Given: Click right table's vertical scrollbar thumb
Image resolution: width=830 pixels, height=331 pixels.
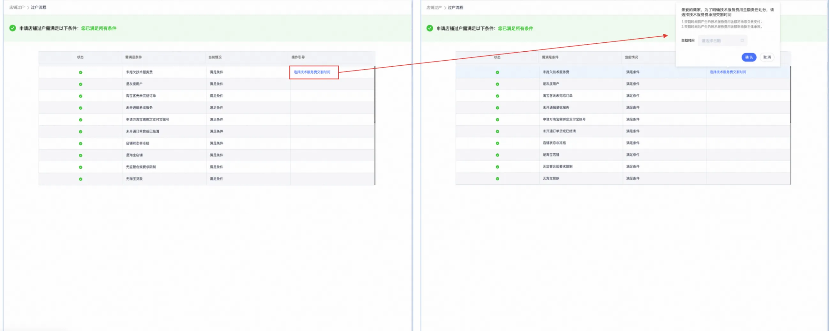Looking at the screenshot, I should coord(790,94).
